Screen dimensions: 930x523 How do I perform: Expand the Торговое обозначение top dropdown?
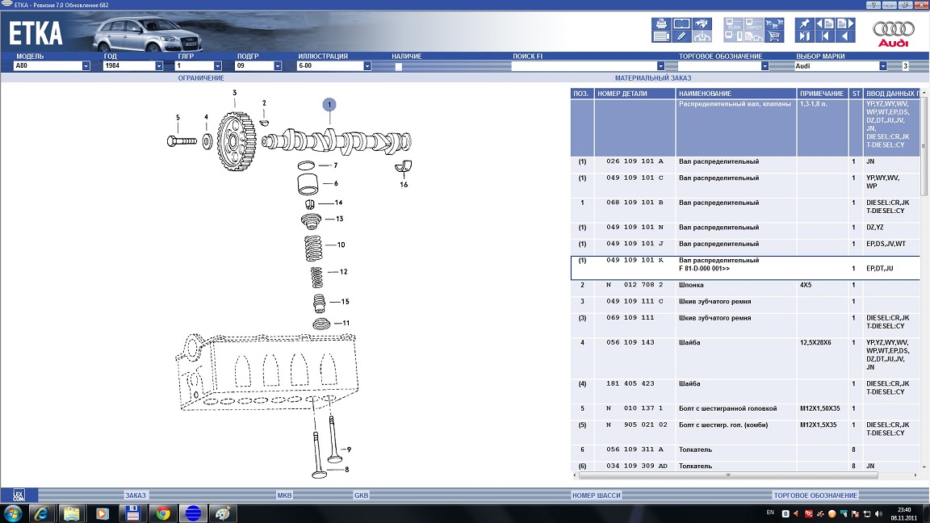(x=765, y=66)
